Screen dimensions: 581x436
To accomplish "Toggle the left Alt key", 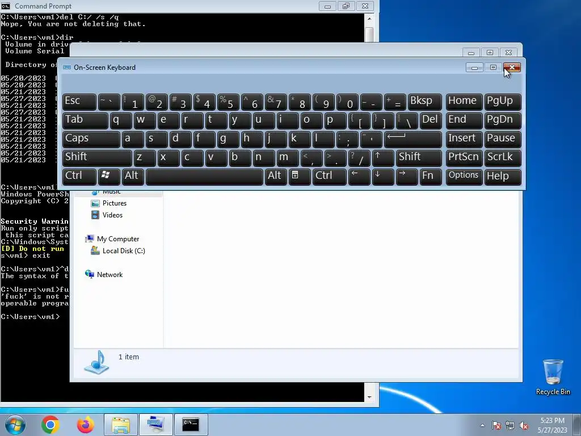I will point(133,177).
